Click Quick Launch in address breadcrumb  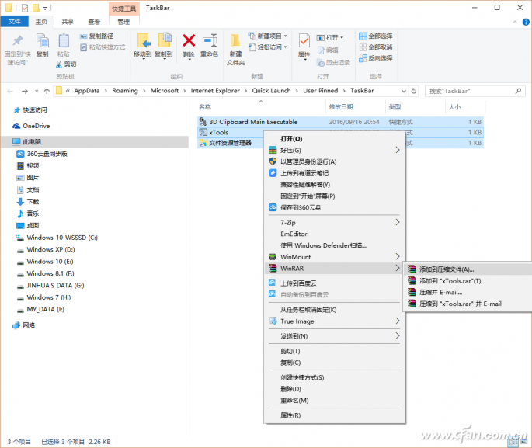click(271, 91)
